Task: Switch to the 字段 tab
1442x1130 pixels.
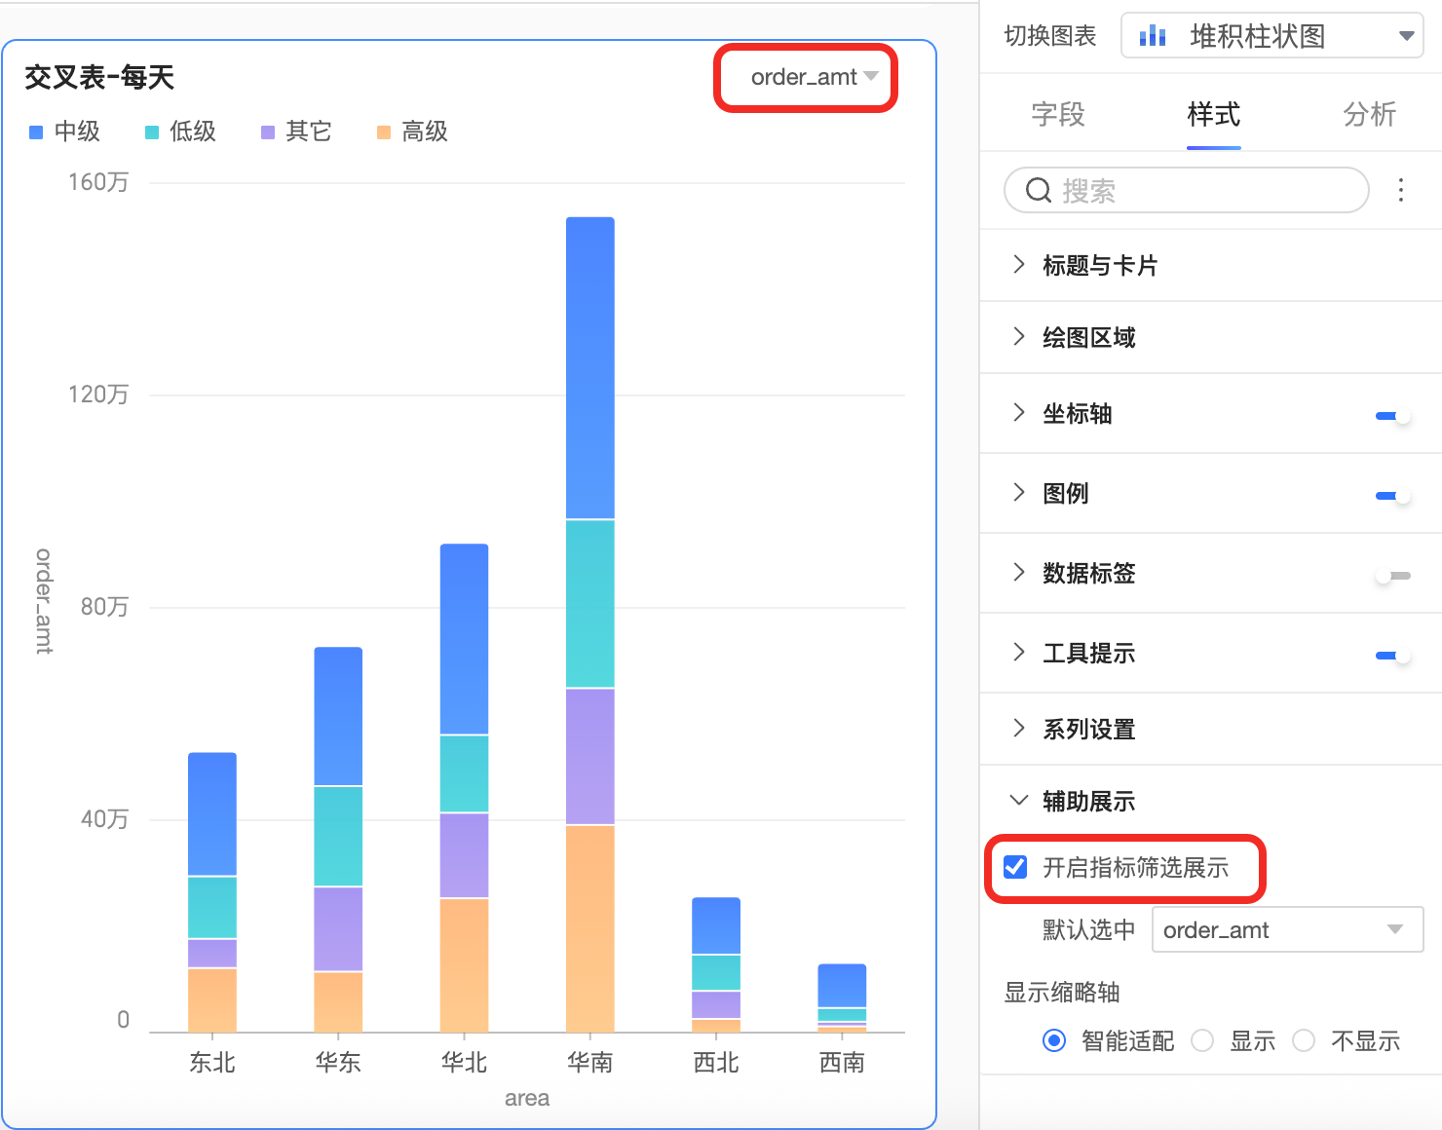Action: pyautogui.click(x=1057, y=114)
